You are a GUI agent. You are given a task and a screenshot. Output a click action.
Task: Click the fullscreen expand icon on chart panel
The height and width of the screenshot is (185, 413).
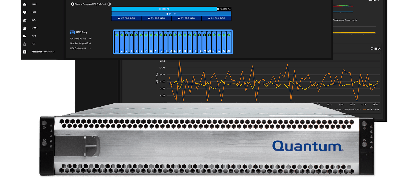(x=372, y=49)
